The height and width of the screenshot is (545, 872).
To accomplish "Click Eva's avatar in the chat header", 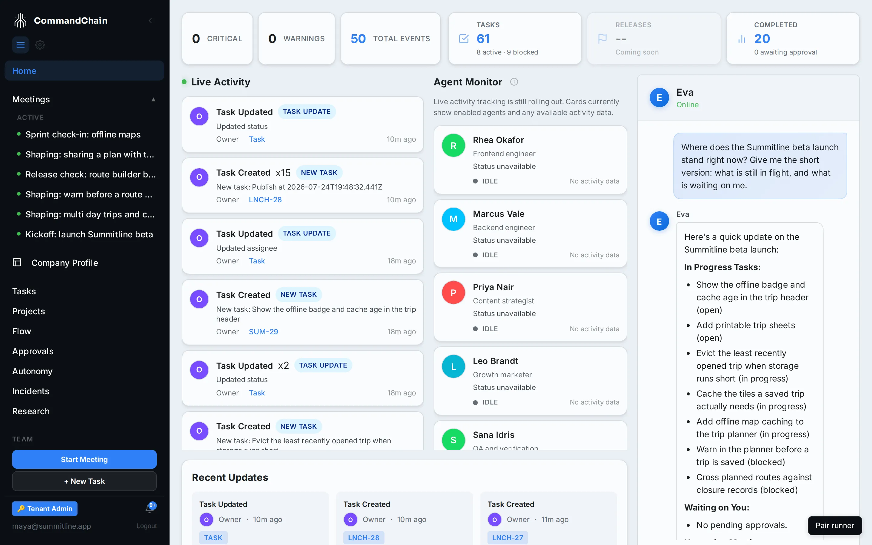I will click(x=659, y=97).
